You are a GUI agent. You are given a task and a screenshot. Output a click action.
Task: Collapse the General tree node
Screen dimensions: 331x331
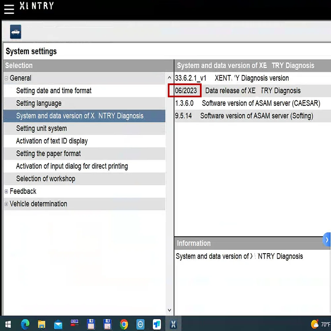click(x=6, y=78)
